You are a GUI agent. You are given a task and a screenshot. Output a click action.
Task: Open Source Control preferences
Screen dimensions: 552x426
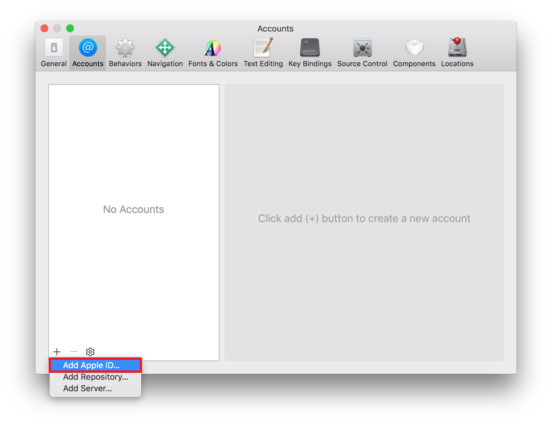362,52
